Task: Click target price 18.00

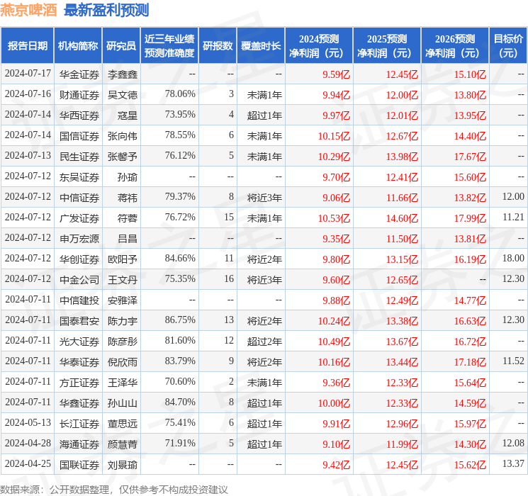Action: tap(513, 258)
